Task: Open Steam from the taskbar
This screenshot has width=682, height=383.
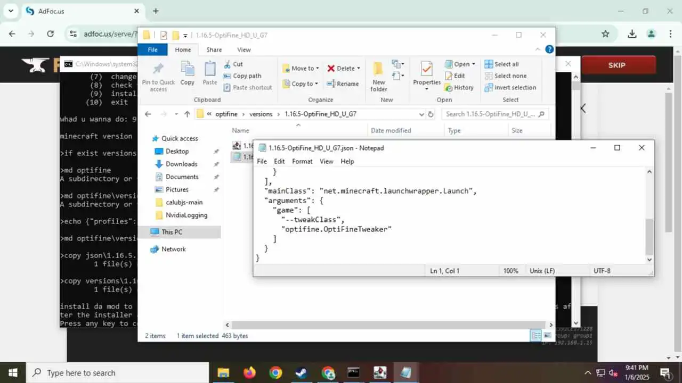Action: [302, 372]
